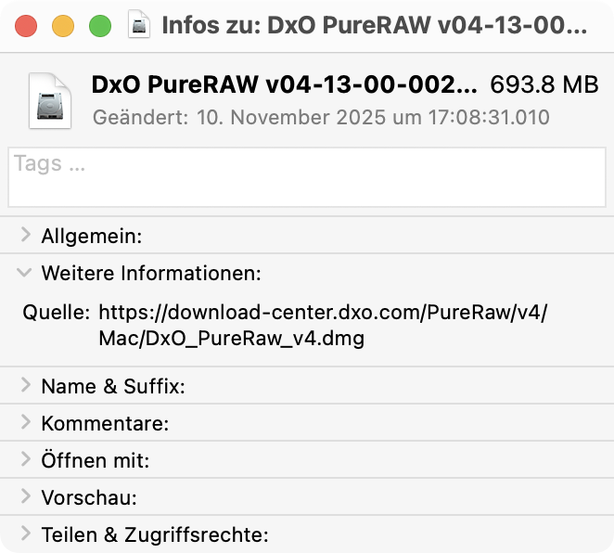Screen dimensions: 614x553
Task: Expand the Kommentare section
Action: click(25, 424)
